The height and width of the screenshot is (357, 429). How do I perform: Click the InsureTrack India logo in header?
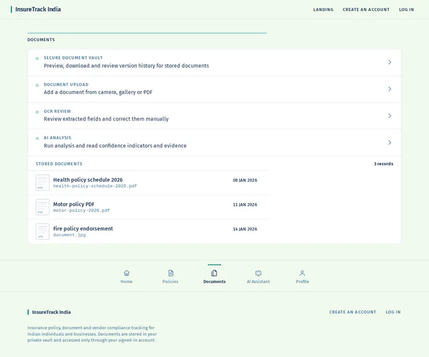(36, 9)
